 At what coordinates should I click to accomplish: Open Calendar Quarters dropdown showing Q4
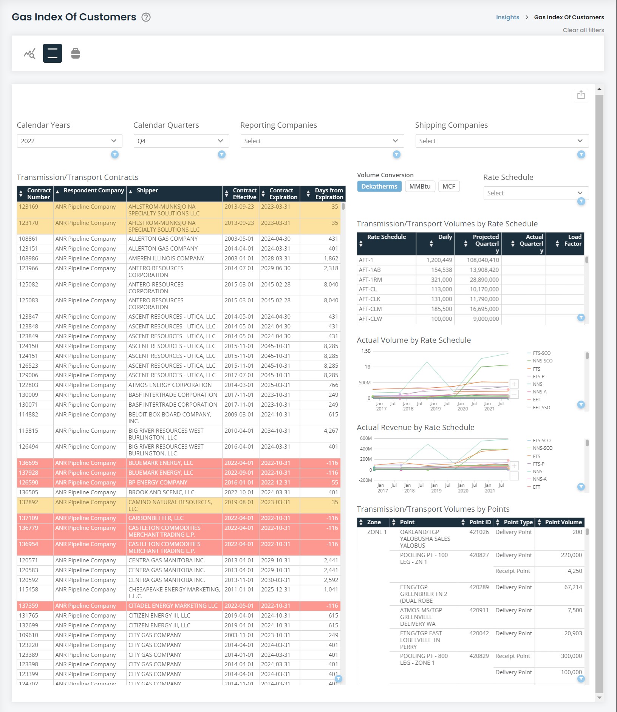[181, 141]
